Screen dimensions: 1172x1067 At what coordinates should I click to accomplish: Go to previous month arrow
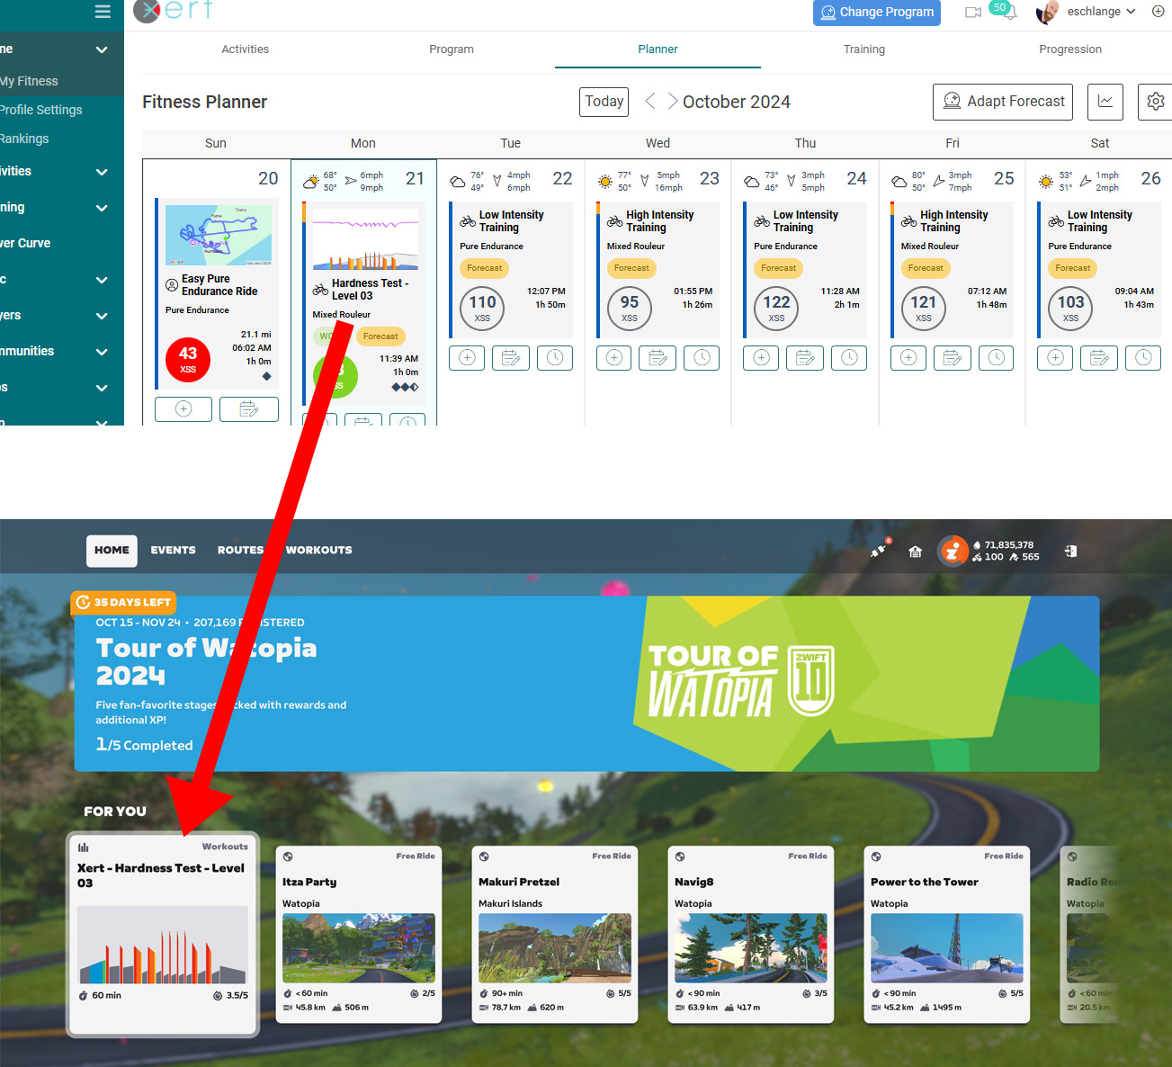(649, 102)
